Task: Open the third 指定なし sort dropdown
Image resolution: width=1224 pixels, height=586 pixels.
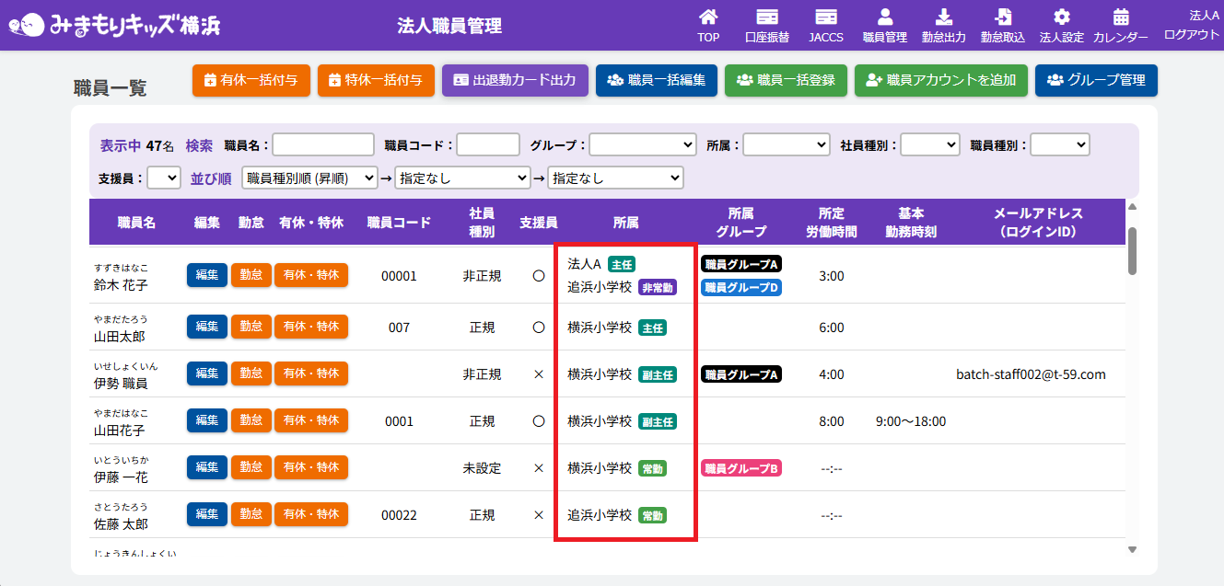Action: click(x=615, y=178)
